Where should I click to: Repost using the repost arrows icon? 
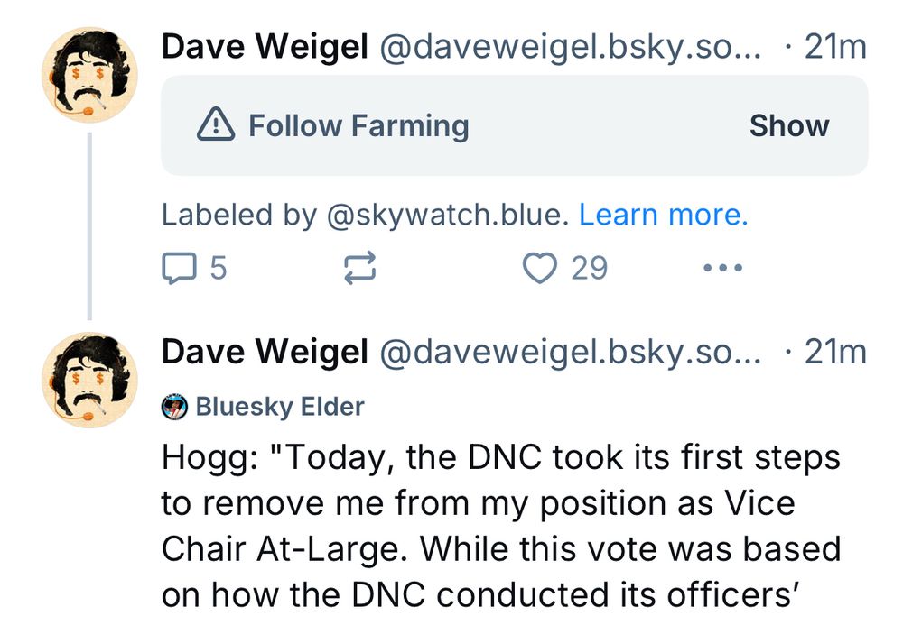358,267
